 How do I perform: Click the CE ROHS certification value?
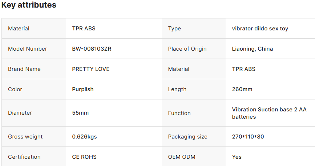[84, 157]
